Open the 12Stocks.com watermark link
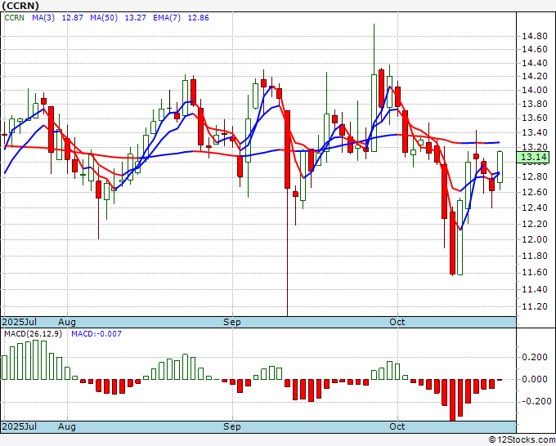The width and height of the screenshot is (556, 446). coord(521,439)
